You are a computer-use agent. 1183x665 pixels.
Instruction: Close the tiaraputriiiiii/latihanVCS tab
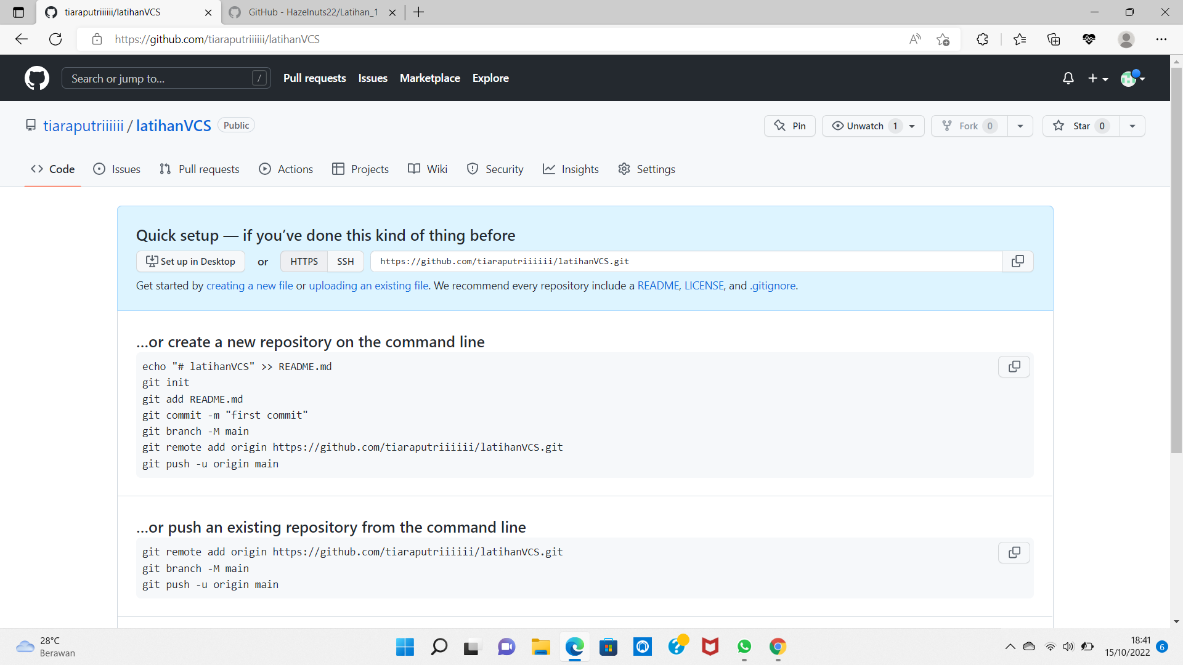coord(208,12)
